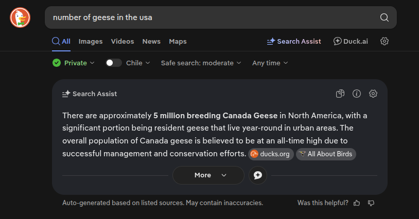
Task: Open the Any time filter dropdown
Action: pos(270,63)
